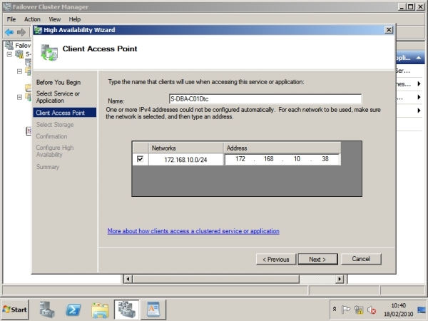Click the Select Storage step label

click(x=55, y=124)
